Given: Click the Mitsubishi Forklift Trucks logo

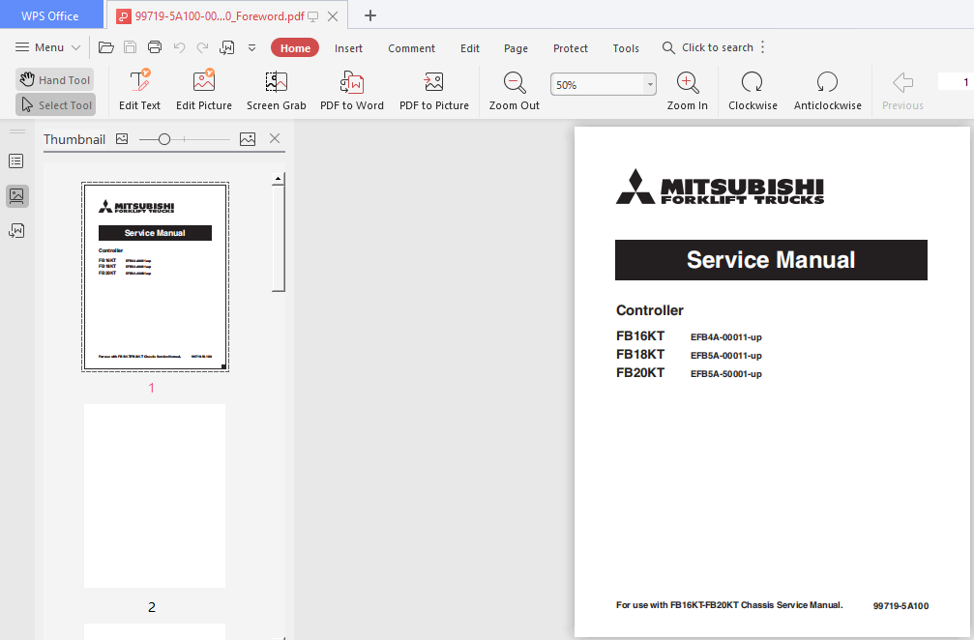Looking at the screenshot, I should tap(720, 187).
